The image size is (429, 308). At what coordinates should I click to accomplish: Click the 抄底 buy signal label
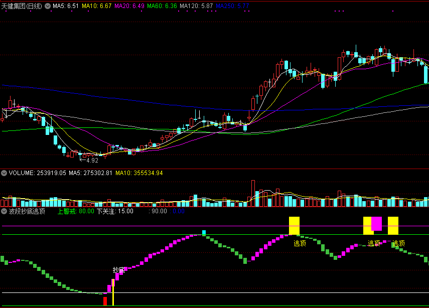pos(119,270)
